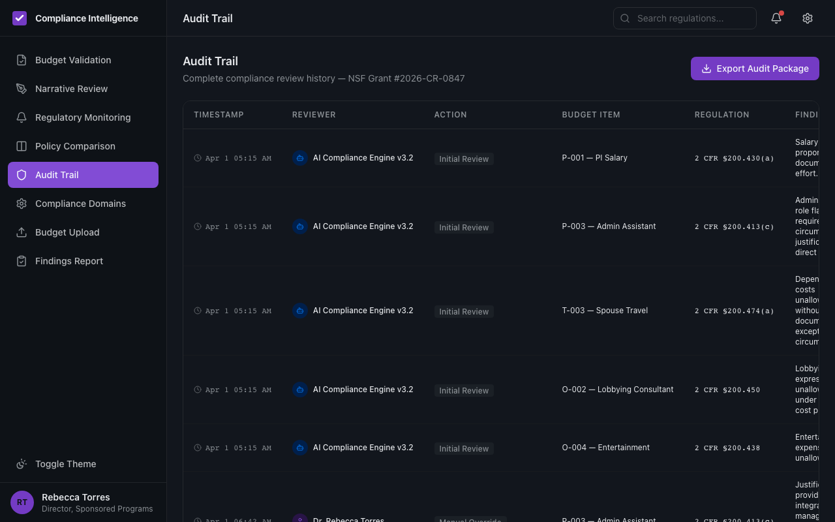Image resolution: width=835 pixels, height=522 pixels.
Task: Open Narrative Review using its pen icon
Action: coord(22,88)
